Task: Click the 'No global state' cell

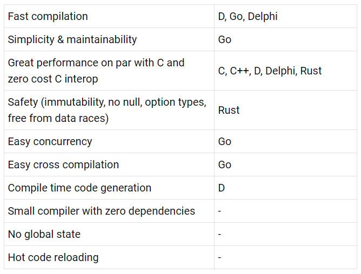Action: coord(109,234)
